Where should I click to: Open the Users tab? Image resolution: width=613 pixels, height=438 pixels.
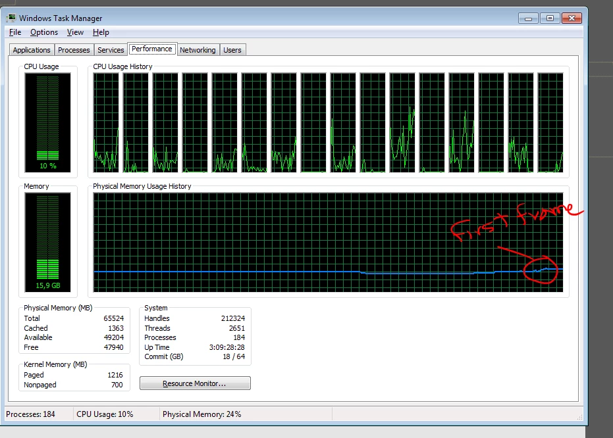(232, 50)
